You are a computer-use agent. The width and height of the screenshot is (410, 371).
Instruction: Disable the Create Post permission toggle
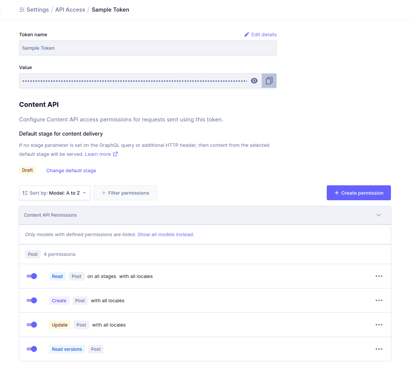(x=32, y=300)
